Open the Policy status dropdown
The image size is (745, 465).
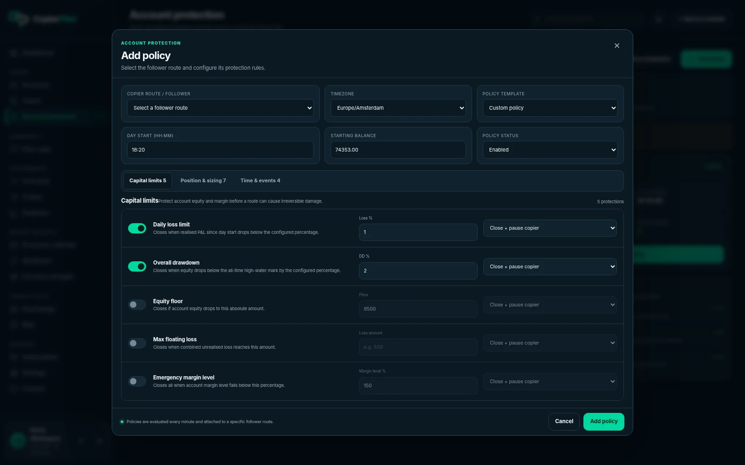pos(550,150)
